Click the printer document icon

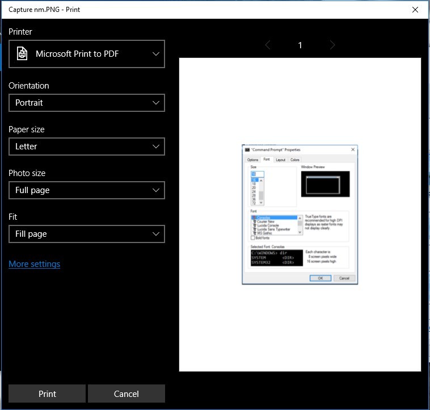pos(22,53)
